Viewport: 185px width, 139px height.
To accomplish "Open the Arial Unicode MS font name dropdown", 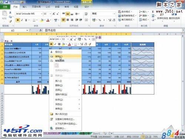I will coord(42,14).
